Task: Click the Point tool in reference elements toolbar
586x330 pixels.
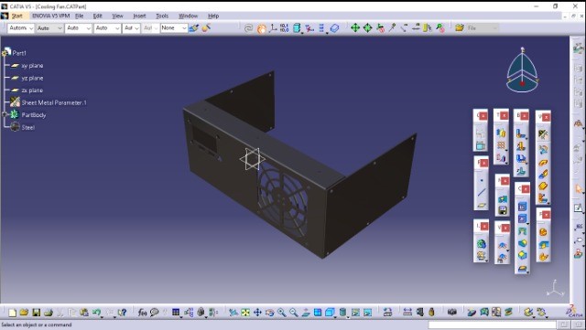Action: pyautogui.click(x=482, y=180)
